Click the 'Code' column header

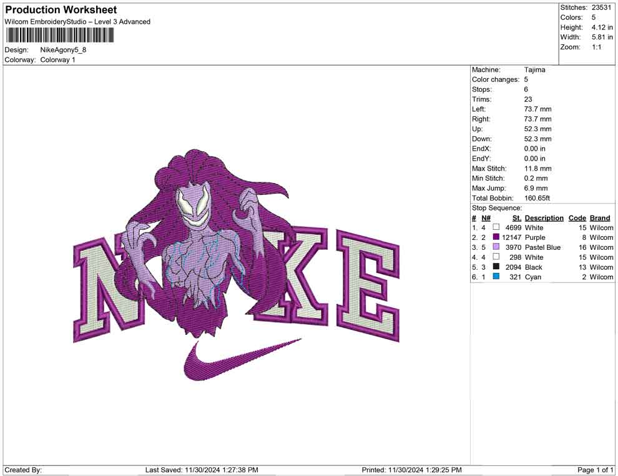pos(577,218)
